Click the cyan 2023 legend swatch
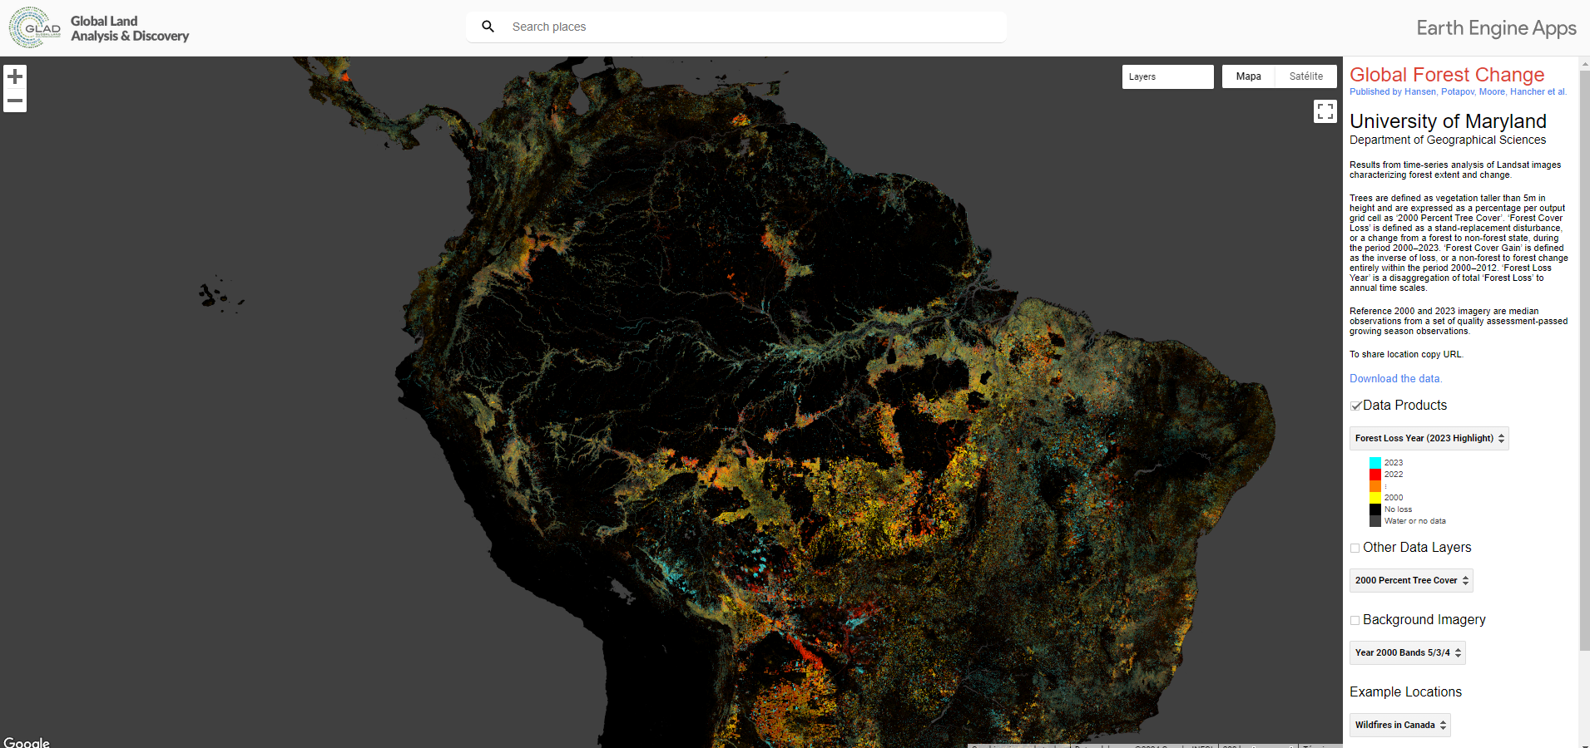Image resolution: width=1590 pixels, height=748 pixels. click(1375, 462)
